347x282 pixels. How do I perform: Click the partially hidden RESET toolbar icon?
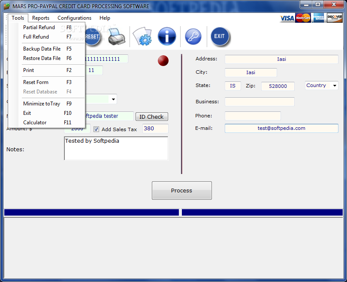coord(93,37)
